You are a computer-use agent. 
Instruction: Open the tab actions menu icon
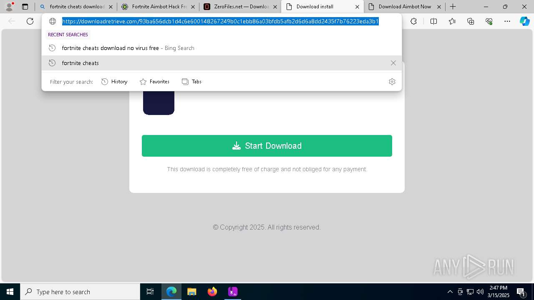coord(25,7)
